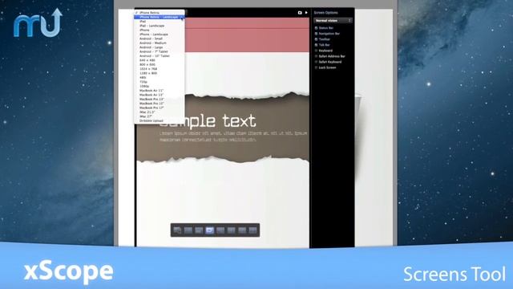Pick the 1280 x 800 screen size
Viewport: 513px width, 289px height.
pos(160,73)
